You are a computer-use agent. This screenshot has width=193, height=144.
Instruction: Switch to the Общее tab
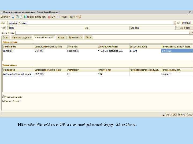(6, 38)
